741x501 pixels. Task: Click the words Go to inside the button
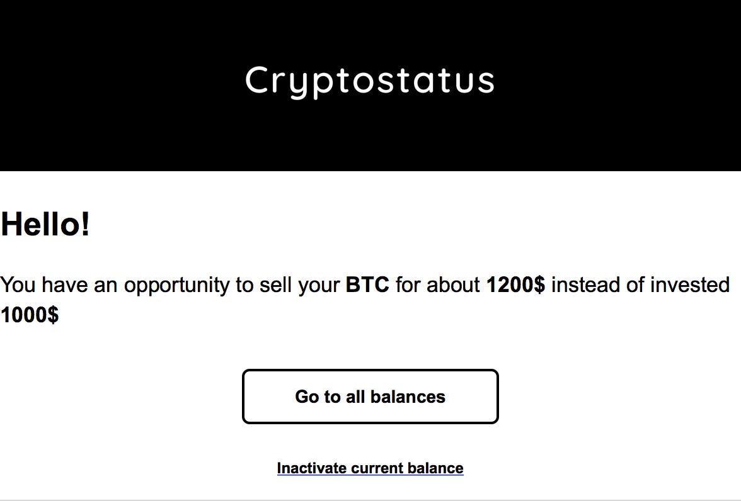point(318,397)
